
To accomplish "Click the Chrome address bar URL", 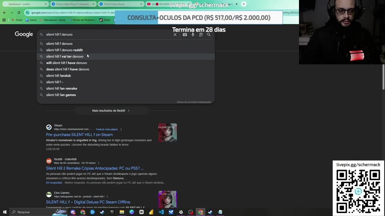I will click(73, 13).
